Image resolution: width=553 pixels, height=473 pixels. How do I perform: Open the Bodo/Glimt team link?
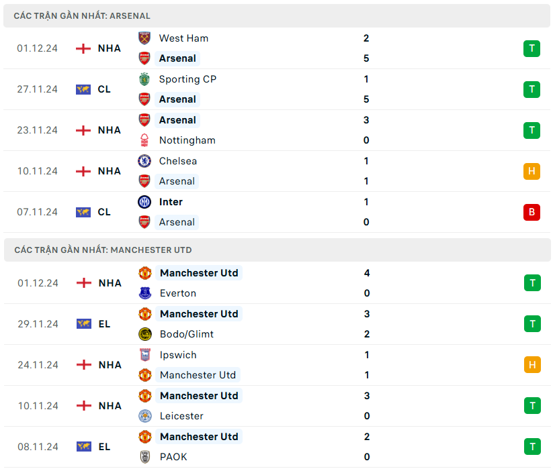click(x=187, y=334)
